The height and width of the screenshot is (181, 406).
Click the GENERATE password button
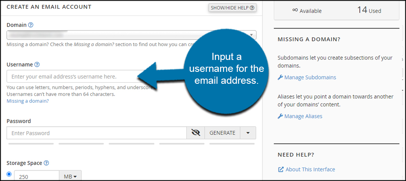click(x=222, y=133)
